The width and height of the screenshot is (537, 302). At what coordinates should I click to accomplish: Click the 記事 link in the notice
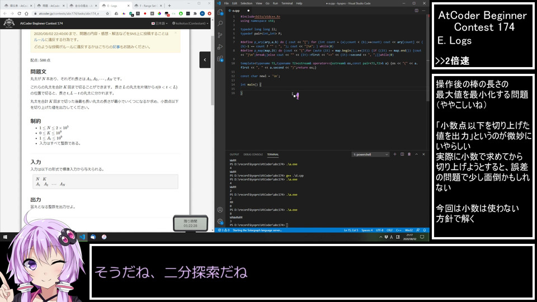coord(116,47)
